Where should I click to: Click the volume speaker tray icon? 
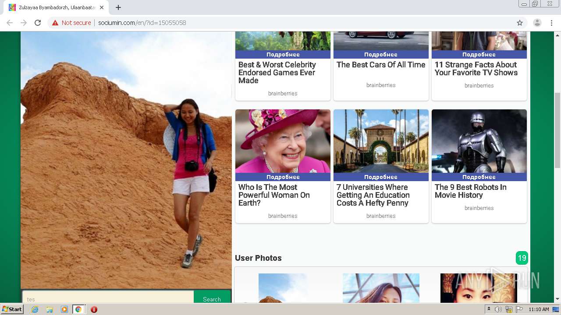[498, 309]
